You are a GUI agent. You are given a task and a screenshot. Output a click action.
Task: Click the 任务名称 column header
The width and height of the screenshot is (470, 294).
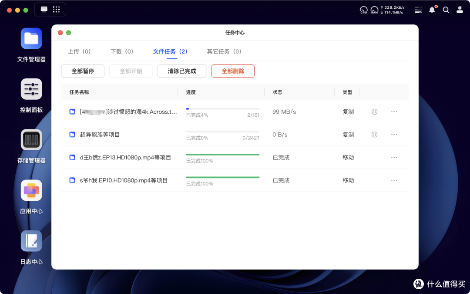coord(79,92)
